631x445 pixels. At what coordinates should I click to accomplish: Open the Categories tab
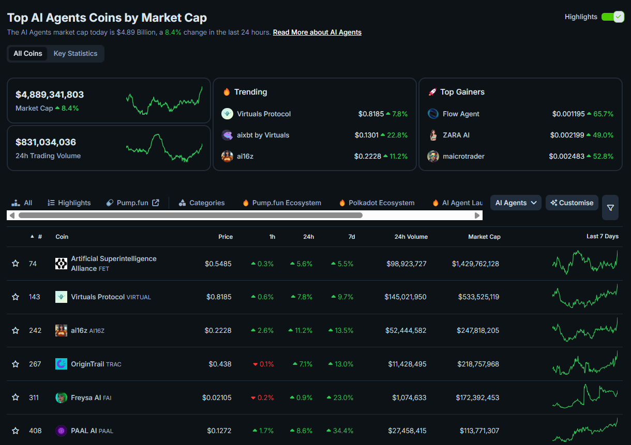(202, 203)
